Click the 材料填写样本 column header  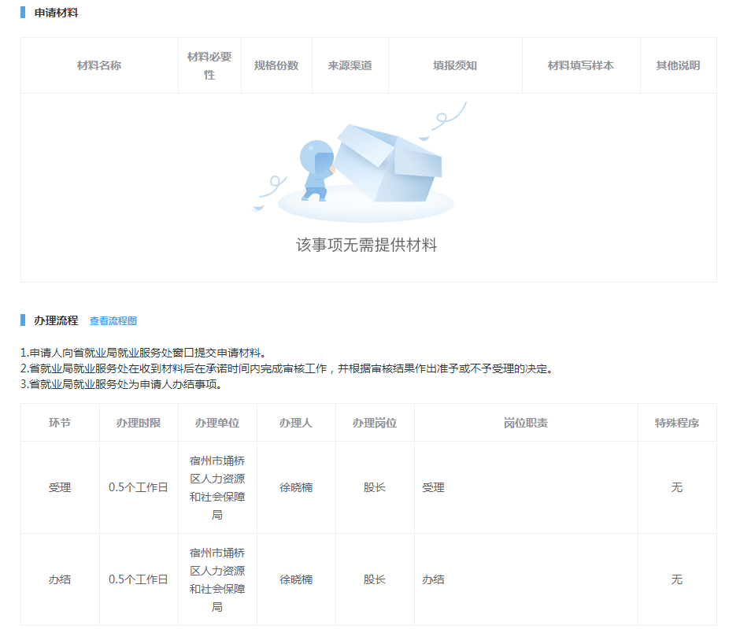click(x=581, y=65)
